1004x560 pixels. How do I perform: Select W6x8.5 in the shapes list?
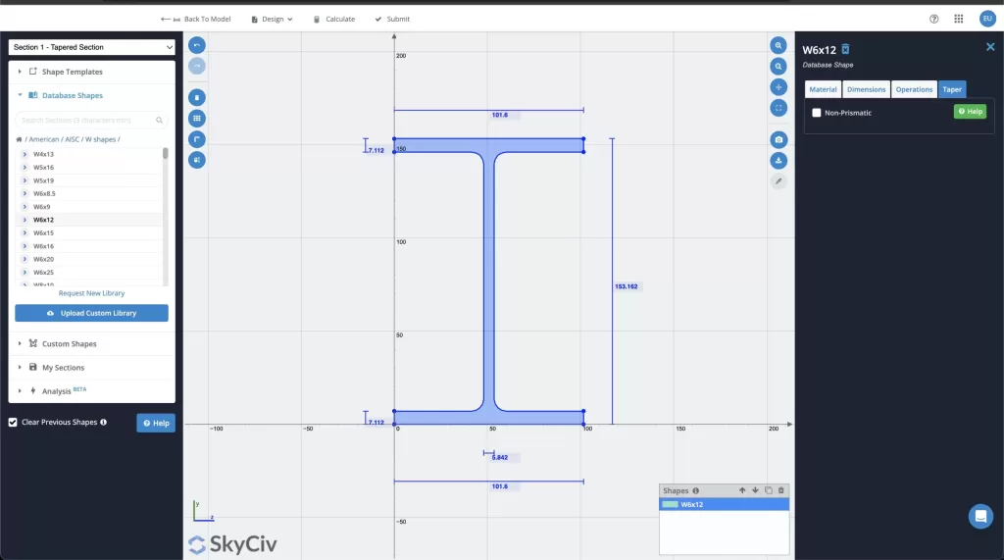click(44, 193)
